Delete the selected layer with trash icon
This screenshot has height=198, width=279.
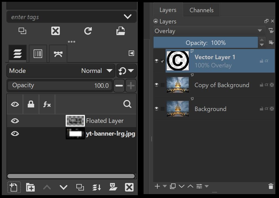point(271,186)
